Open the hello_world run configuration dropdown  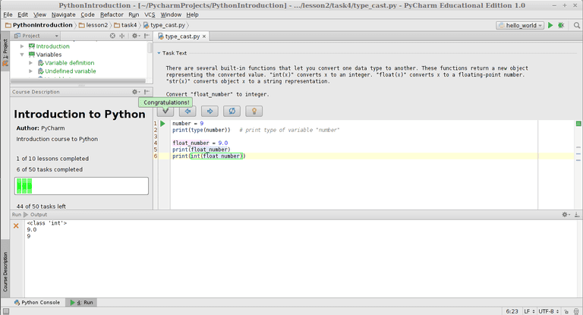point(520,25)
